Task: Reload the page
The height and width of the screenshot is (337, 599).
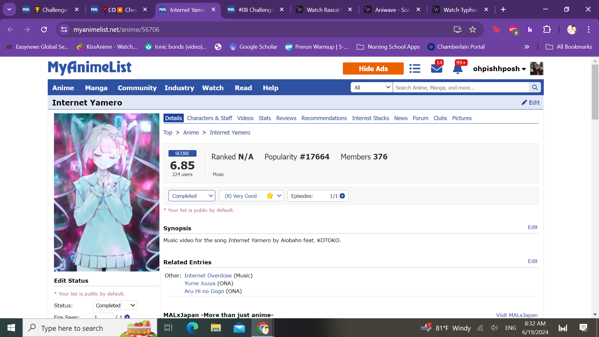Action: coord(44,30)
